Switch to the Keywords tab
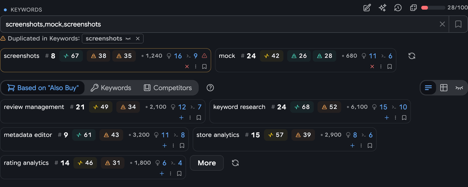Image resolution: width=468 pixels, height=187 pixels. pos(111,88)
